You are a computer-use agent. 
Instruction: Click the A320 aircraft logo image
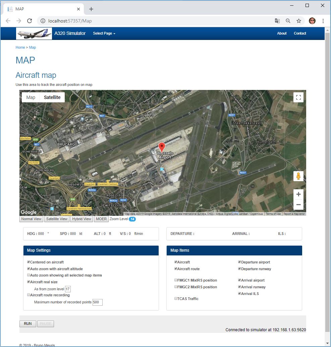click(34, 34)
